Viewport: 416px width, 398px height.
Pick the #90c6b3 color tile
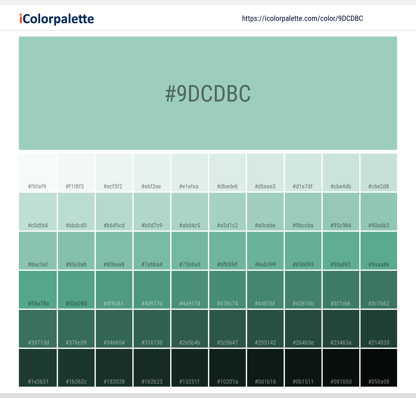click(379, 212)
